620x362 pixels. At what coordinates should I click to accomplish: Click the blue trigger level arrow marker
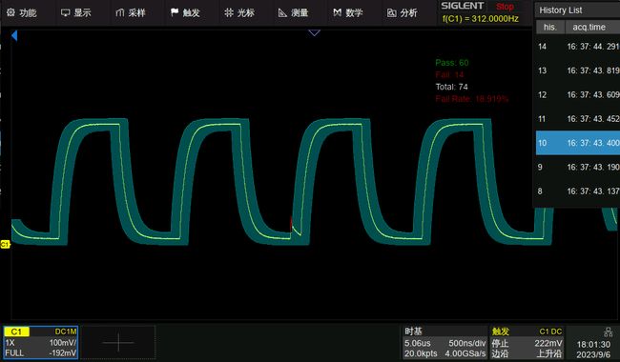(14, 36)
